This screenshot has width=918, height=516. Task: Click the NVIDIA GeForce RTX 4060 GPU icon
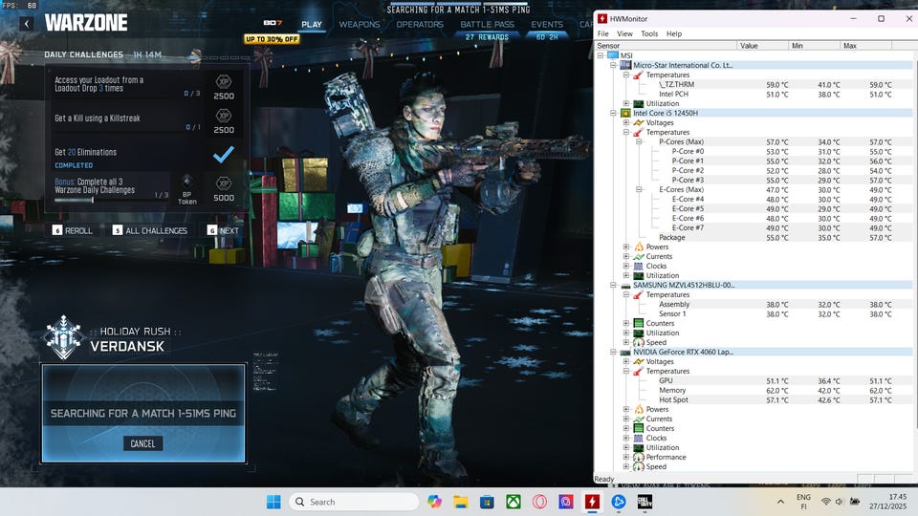pyautogui.click(x=625, y=353)
